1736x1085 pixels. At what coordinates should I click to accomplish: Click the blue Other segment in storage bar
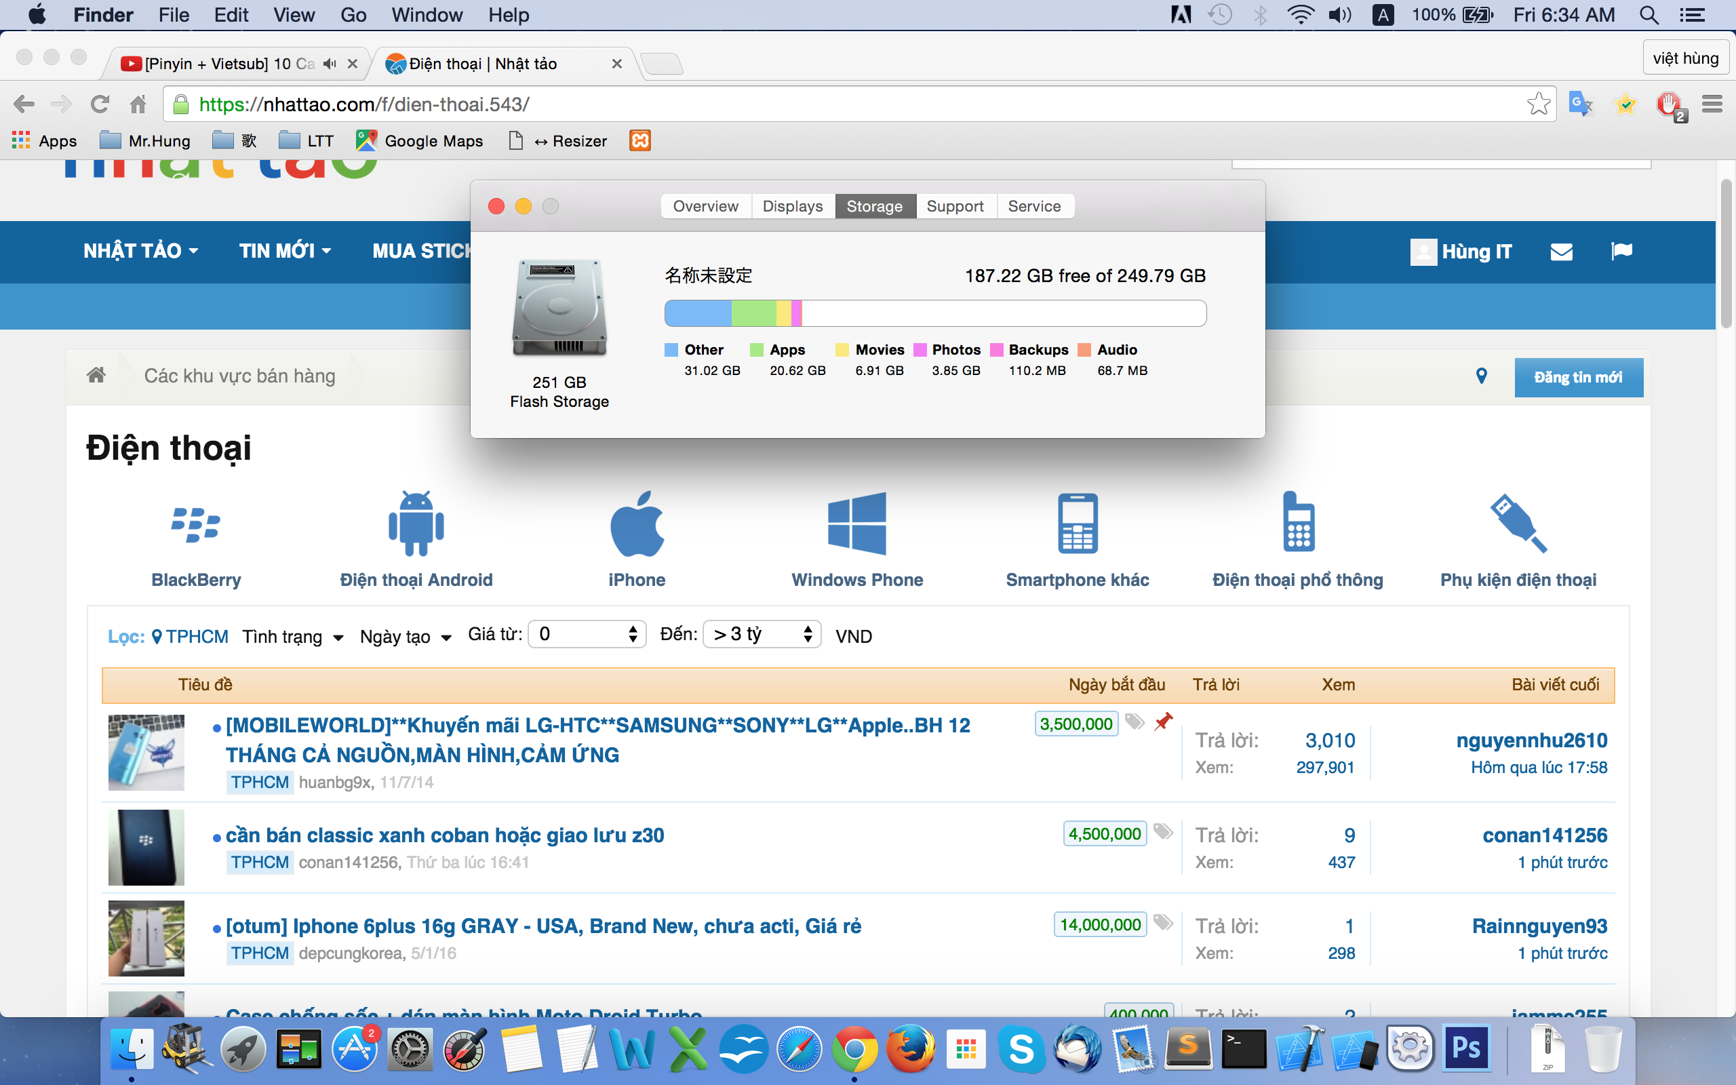(x=697, y=313)
